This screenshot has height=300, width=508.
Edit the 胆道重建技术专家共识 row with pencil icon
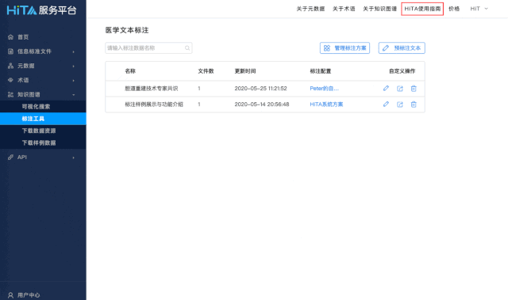click(x=386, y=88)
